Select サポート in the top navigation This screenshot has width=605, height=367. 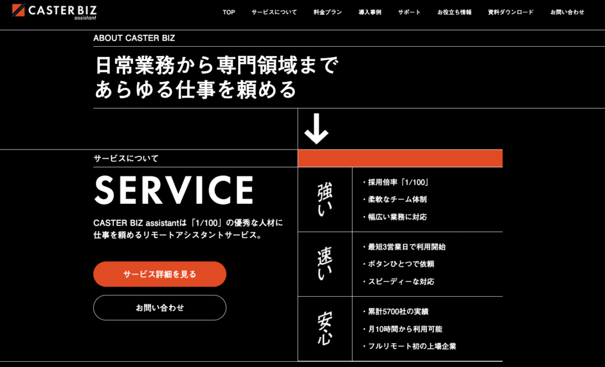tap(409, 12)
